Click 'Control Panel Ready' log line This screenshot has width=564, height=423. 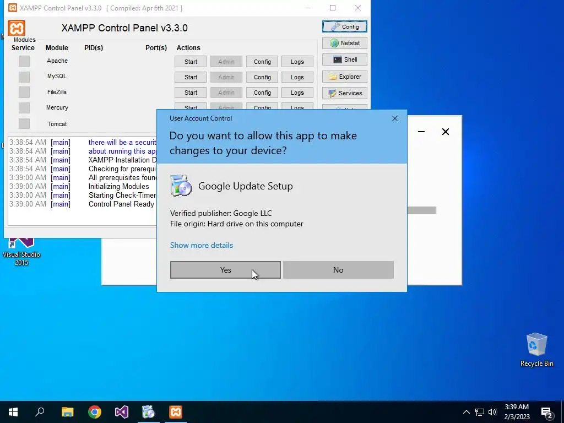pyautogui.click(x=121, y=204)
